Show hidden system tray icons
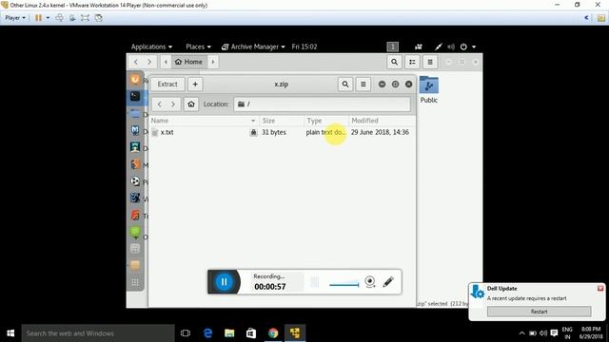The image size is (609, 342). pos(521,333)
